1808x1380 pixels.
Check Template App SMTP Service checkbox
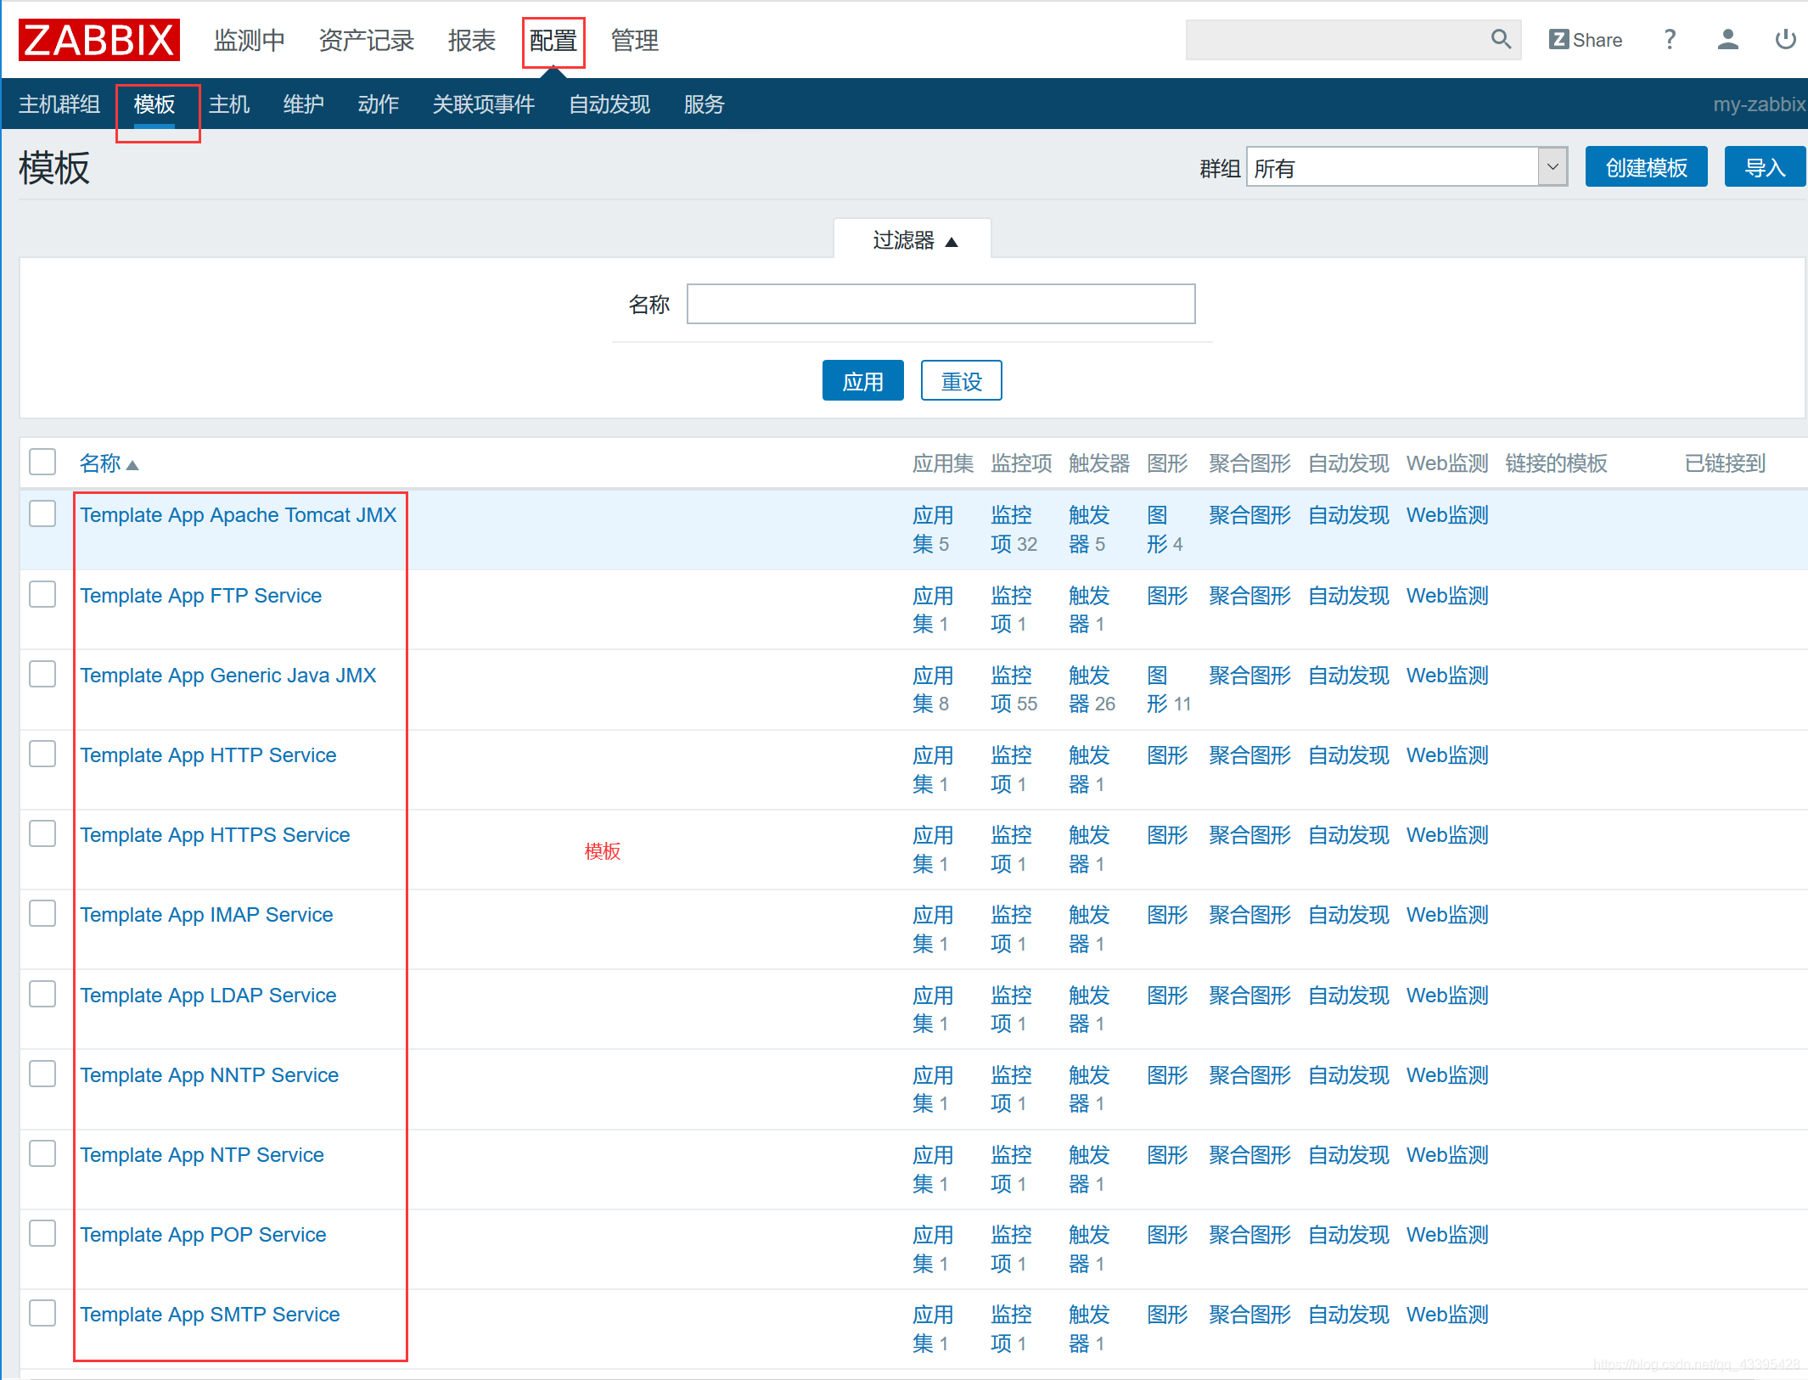point(42,1313)
